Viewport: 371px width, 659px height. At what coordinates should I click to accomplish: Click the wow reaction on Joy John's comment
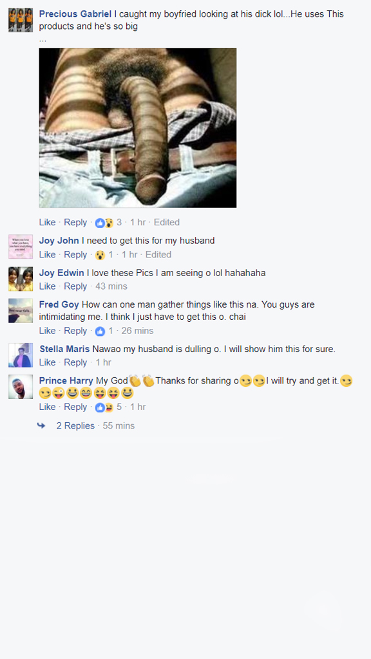pyautogui.click(x=100, y=255)
